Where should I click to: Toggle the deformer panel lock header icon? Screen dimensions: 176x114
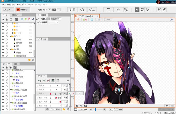[7, 67]
